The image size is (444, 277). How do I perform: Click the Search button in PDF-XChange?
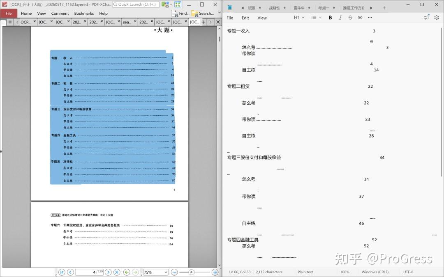pyautogui.click(x=203, y=13)
